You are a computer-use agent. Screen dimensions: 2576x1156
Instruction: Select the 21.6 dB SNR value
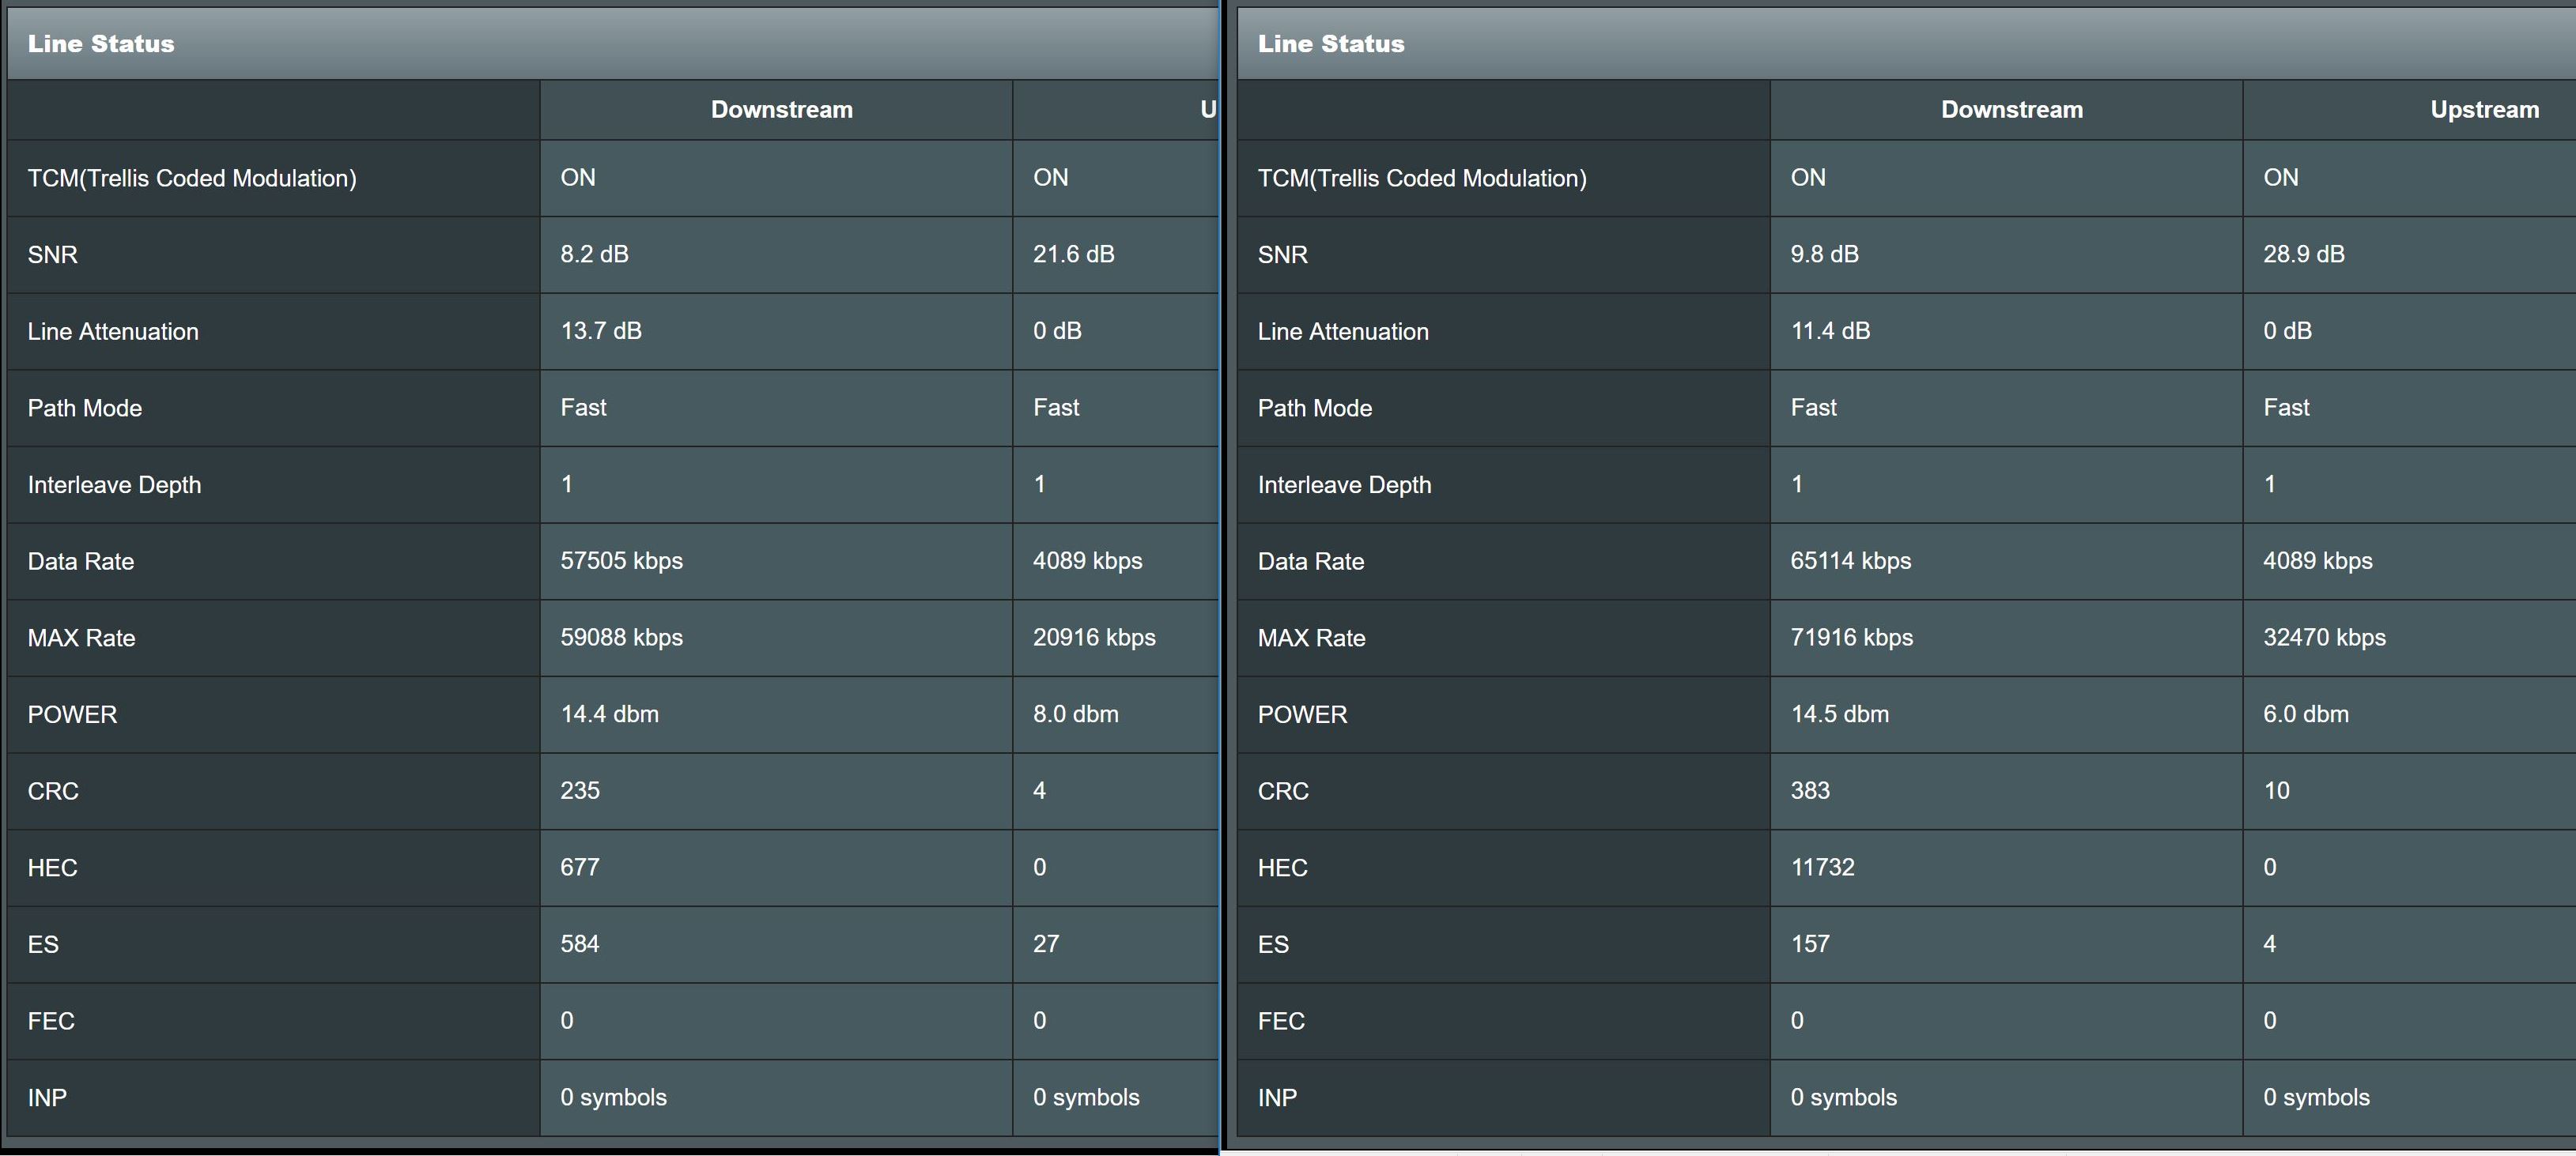click(1073, 254)
